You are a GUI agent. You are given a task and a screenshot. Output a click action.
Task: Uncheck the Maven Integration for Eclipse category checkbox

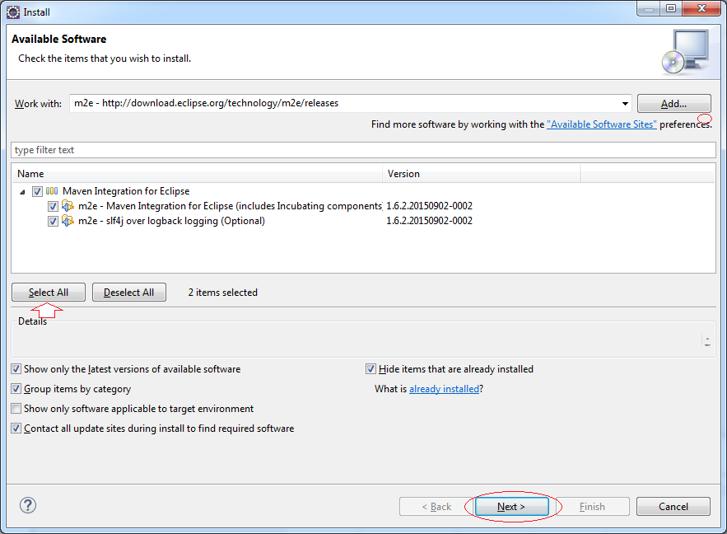pos(38,191)
